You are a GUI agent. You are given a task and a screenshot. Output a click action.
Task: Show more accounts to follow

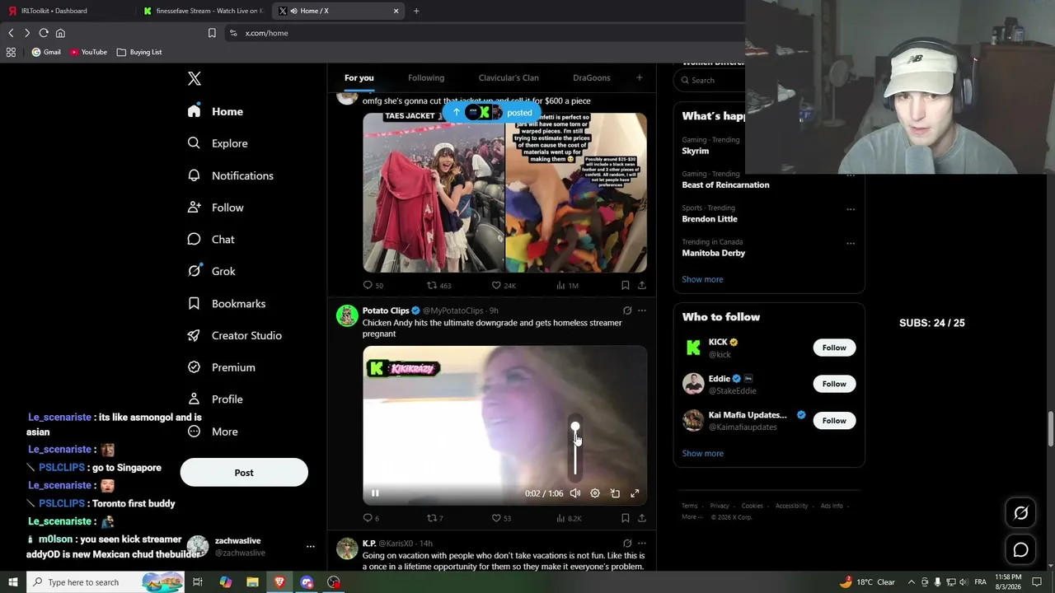click(x=702, y=453)
